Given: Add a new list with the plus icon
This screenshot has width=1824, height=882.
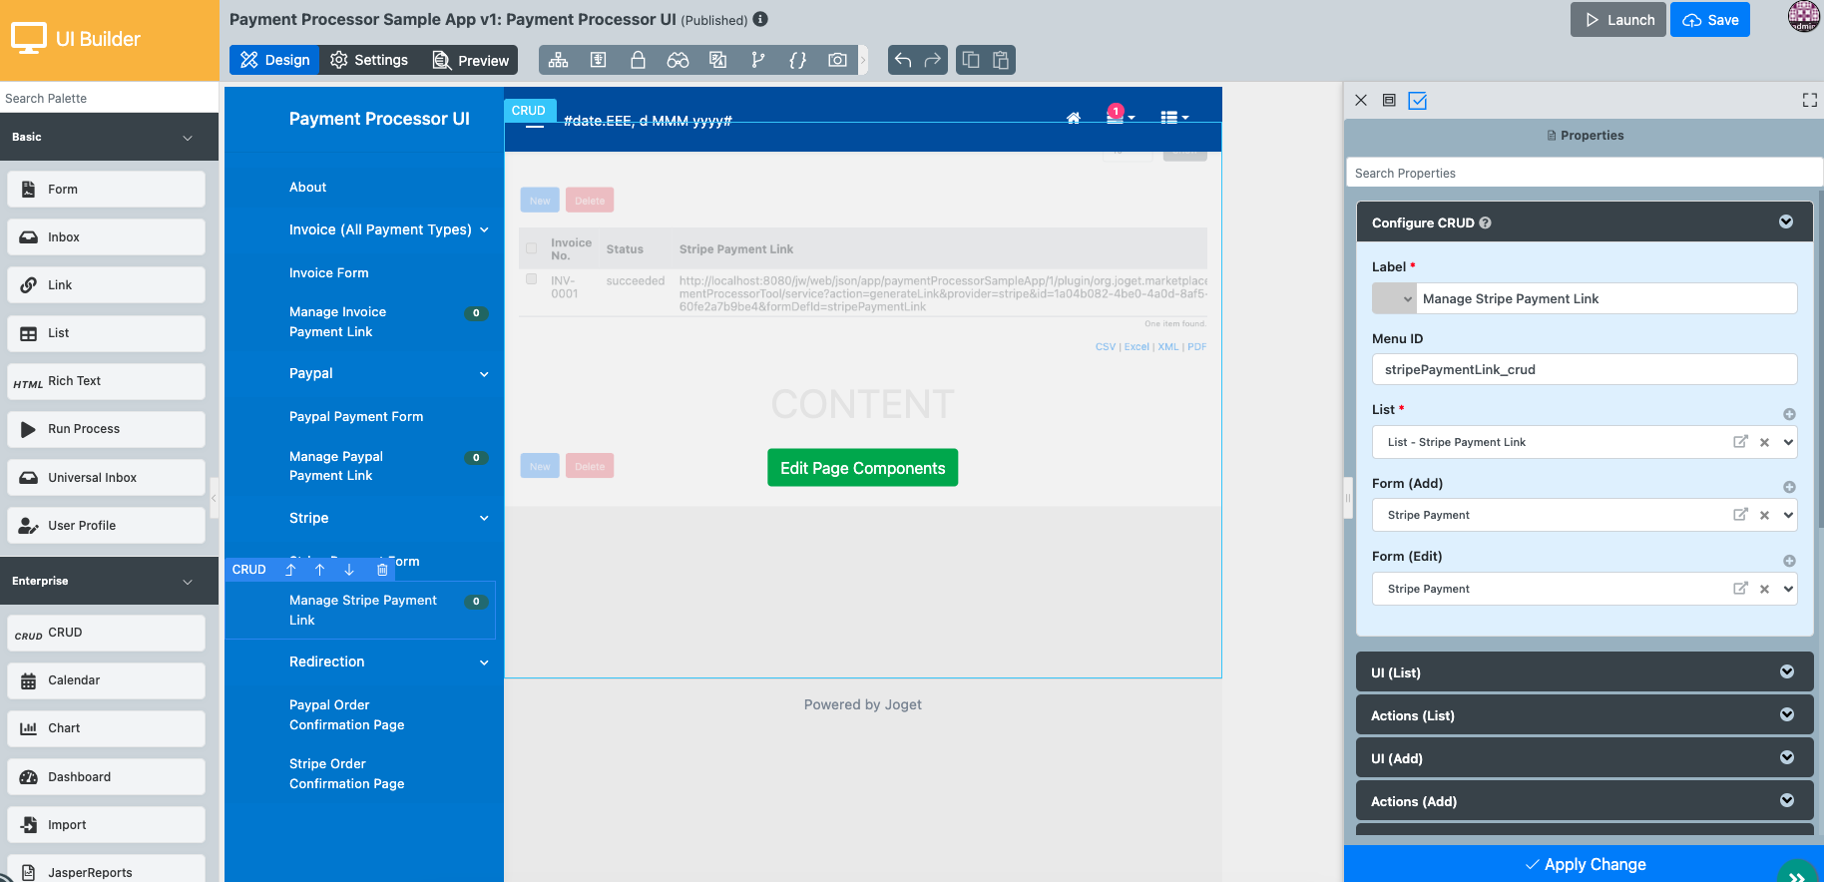Looking at the screenshot, I should (x=1789, y=414).
